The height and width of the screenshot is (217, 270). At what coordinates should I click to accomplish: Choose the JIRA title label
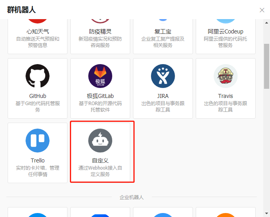pos(163,96)
